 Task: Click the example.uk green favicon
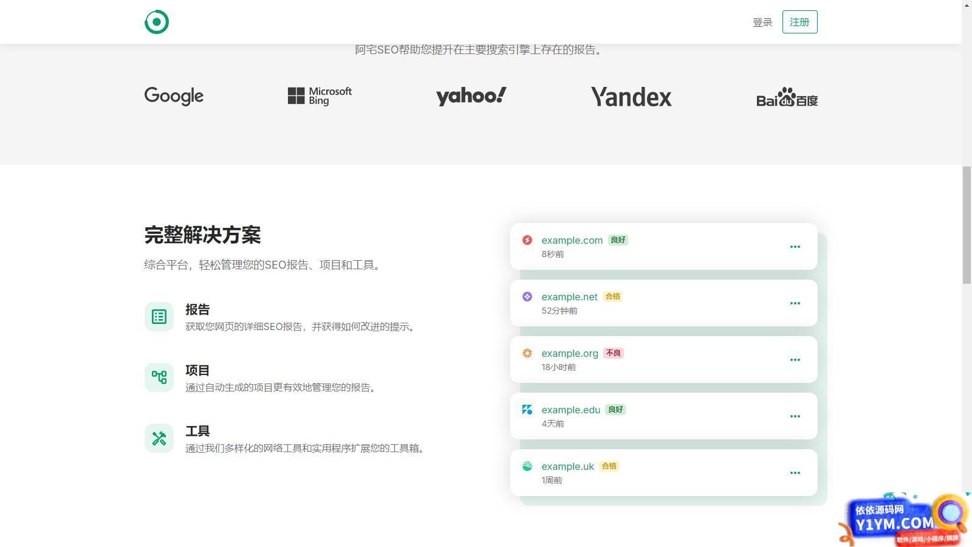527,466
